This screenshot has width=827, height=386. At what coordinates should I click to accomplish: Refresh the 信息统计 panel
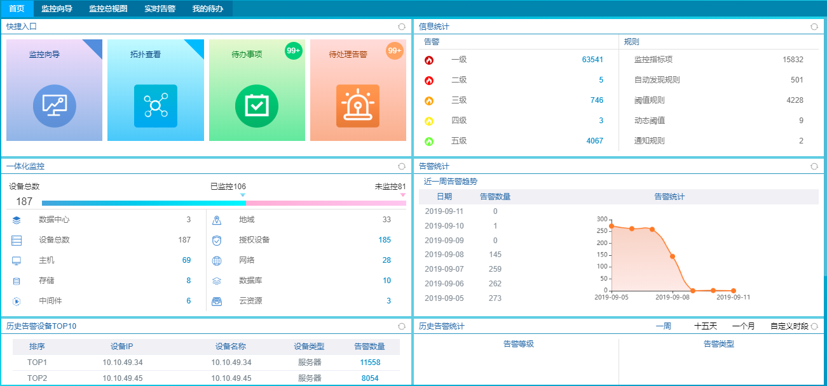click(x=814, y=27)
